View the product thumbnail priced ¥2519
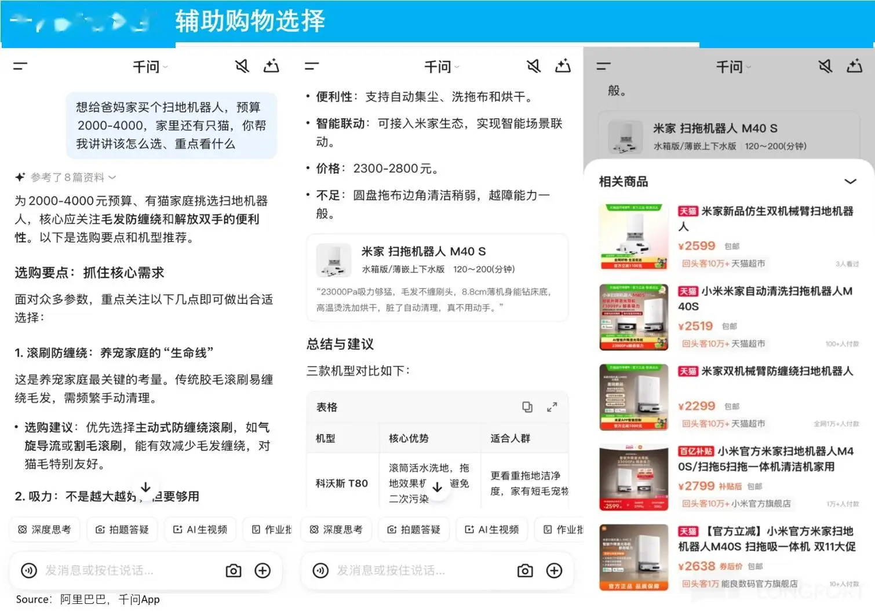875x612 pixels. pyautogui.click(x=633, y=317)
